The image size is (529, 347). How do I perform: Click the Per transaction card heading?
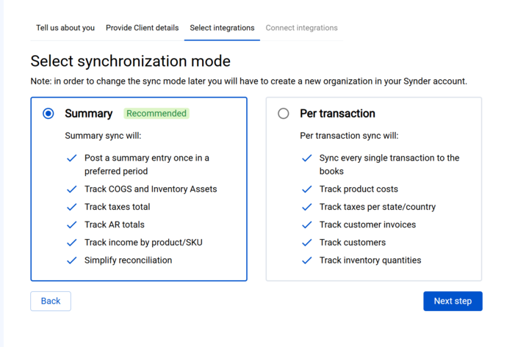[x=337, y=114]
